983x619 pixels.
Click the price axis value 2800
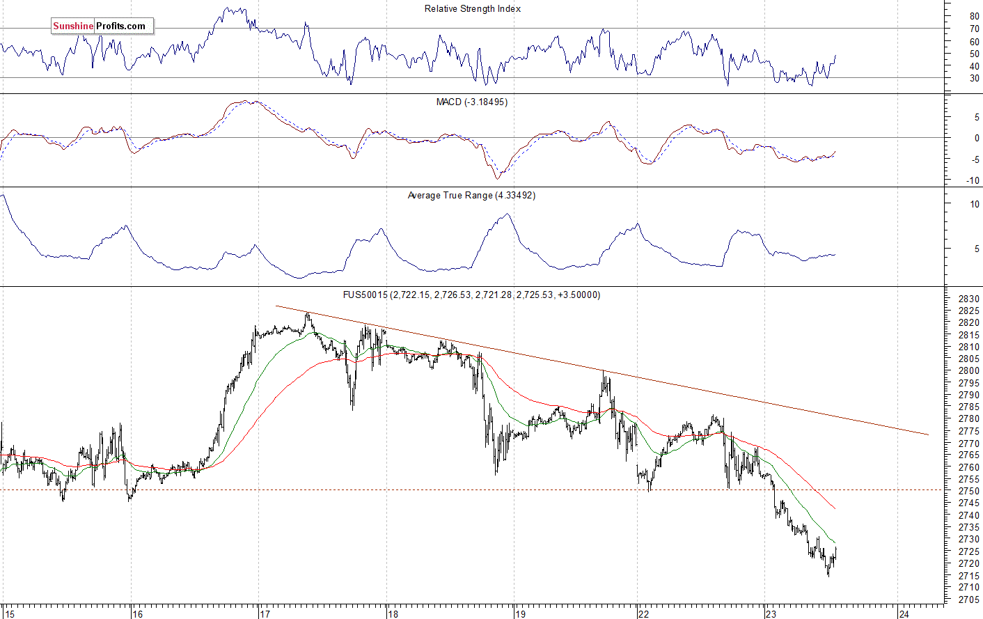[x=969, y=371]
